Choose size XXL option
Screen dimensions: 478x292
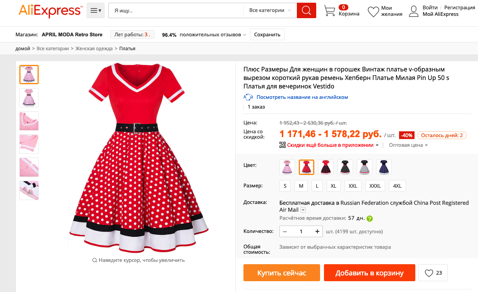click(353, 186)
